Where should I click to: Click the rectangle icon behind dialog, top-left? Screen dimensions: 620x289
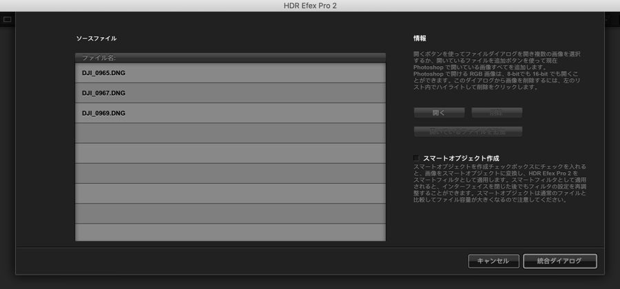[8, 19]
